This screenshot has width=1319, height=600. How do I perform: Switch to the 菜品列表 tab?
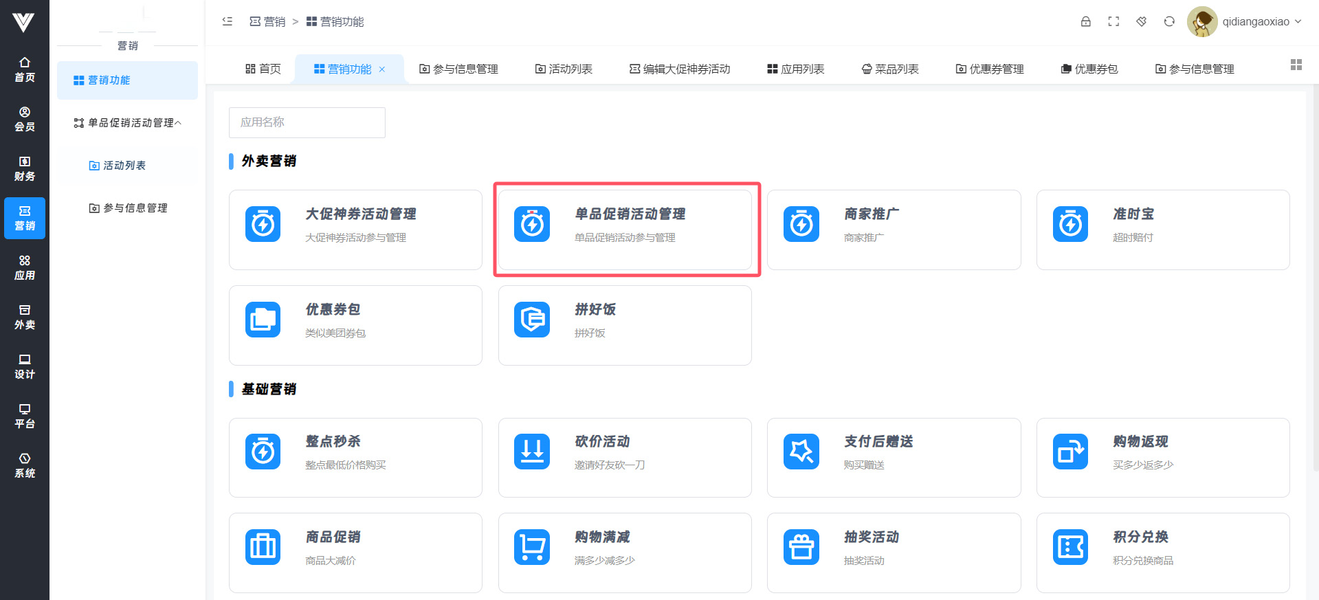(x=890, y=69)
